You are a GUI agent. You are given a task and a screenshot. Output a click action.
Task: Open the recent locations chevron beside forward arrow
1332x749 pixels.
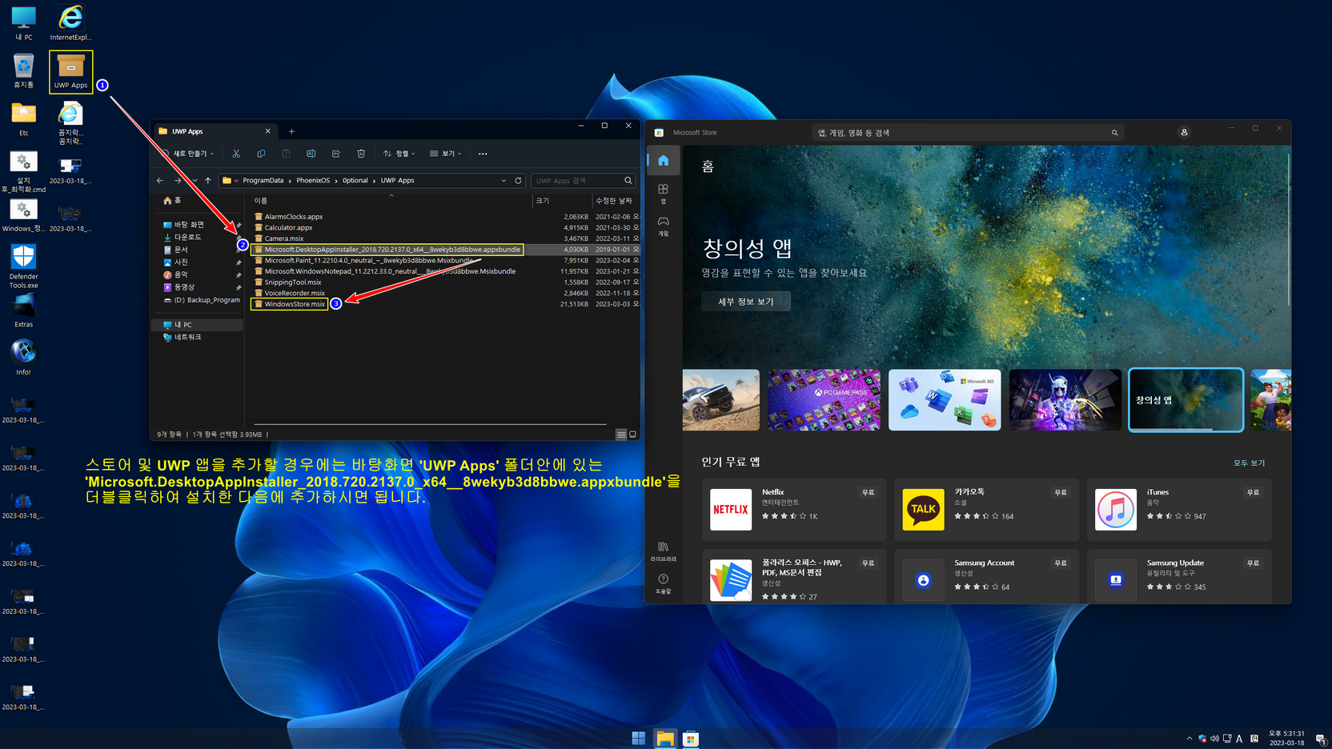194,181
